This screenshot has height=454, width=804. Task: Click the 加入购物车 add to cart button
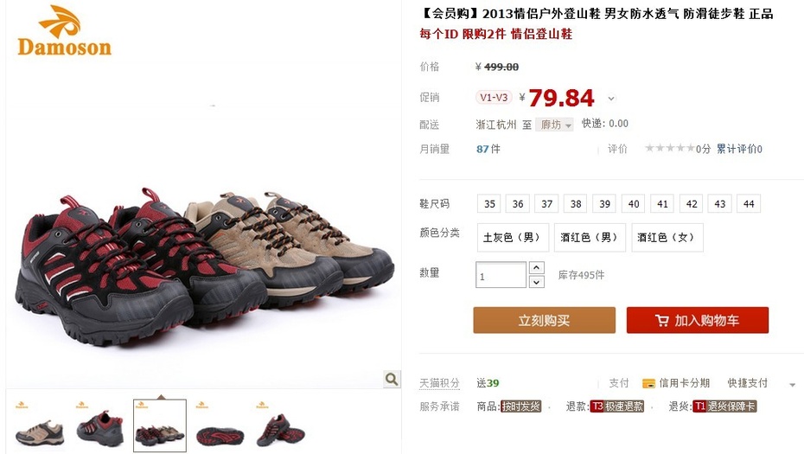click(x=698, y=320)
